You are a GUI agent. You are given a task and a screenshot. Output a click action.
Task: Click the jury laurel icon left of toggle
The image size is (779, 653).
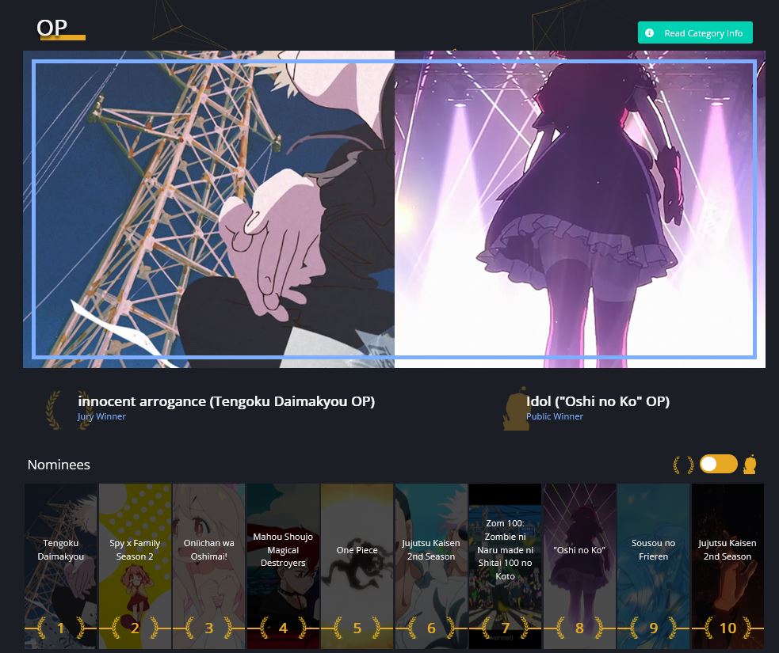(x=683, y=465)
